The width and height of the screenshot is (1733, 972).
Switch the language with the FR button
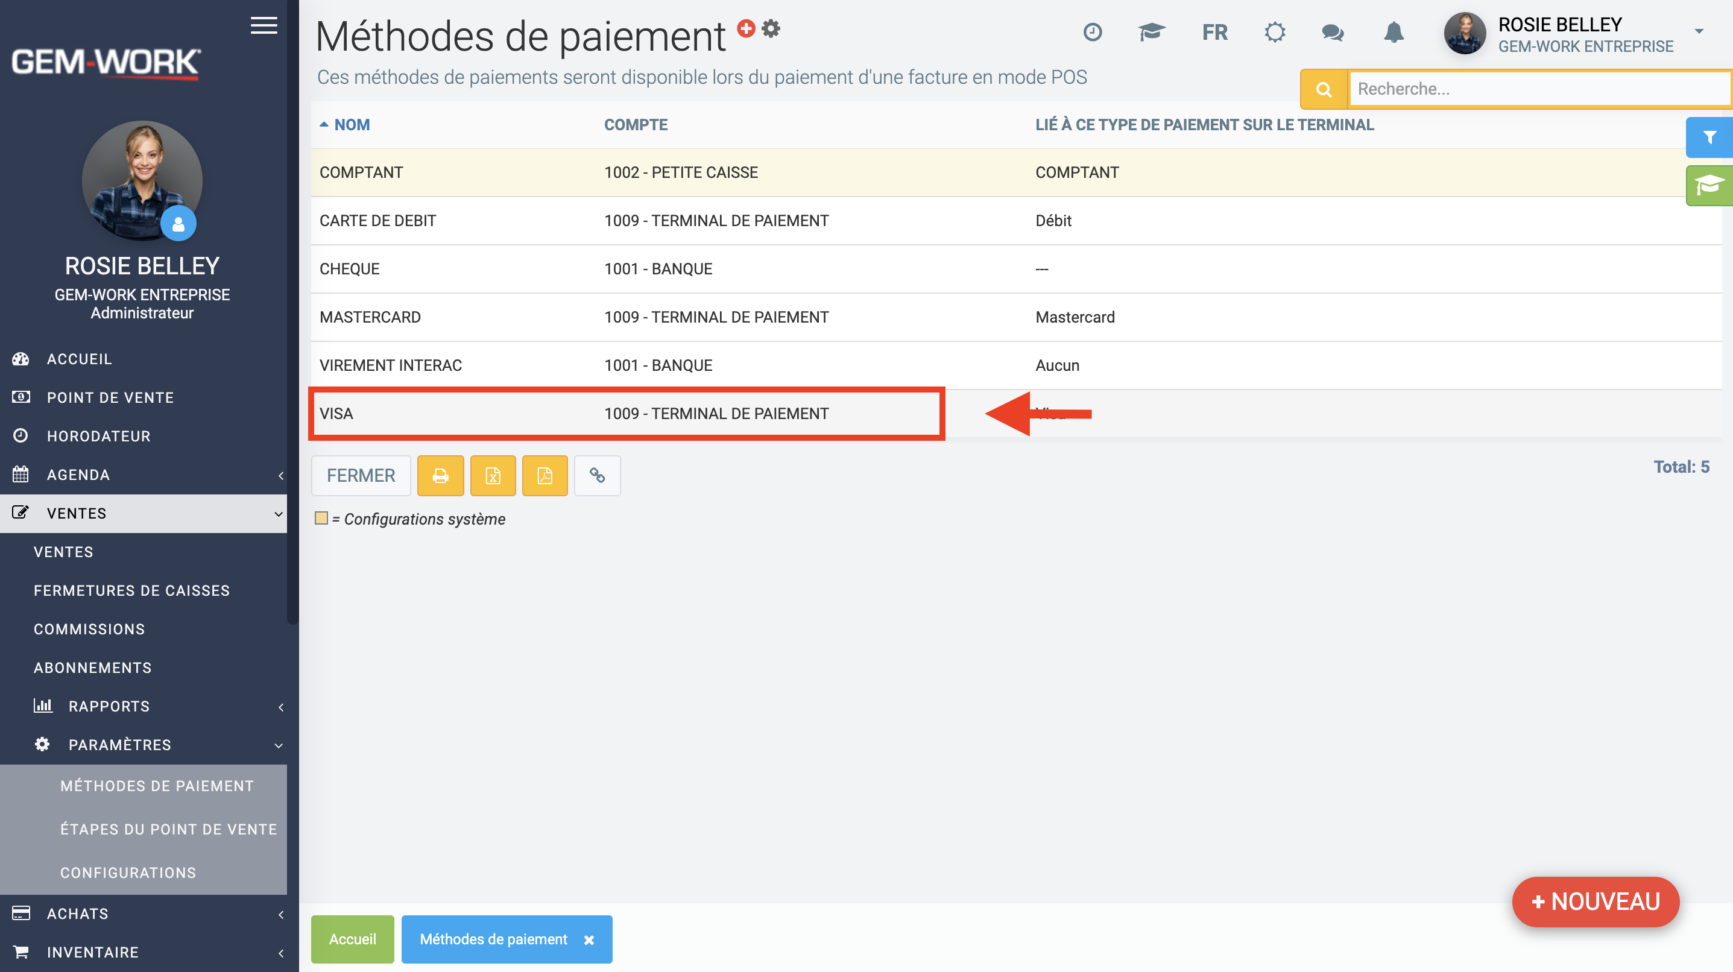point(1214,33)
